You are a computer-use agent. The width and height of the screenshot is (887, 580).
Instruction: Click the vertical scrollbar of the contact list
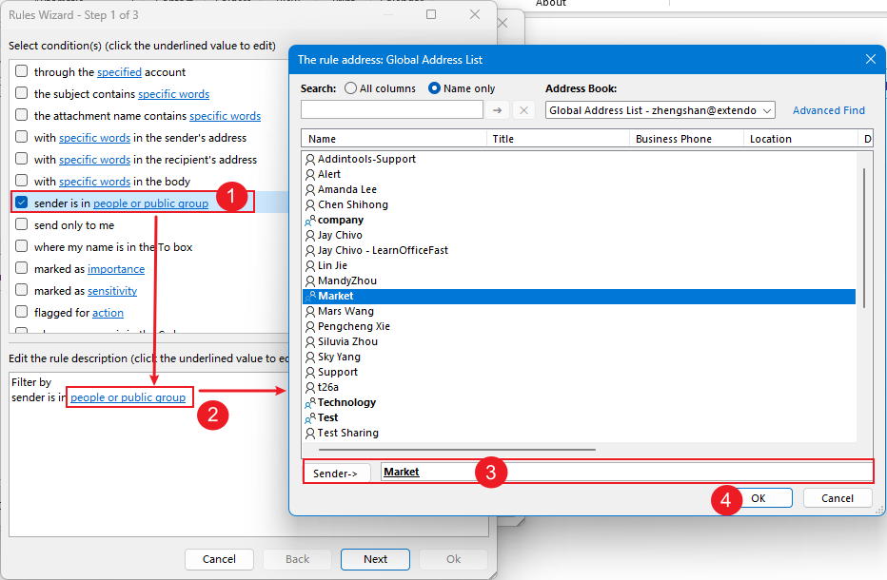[x=864, y=238]
